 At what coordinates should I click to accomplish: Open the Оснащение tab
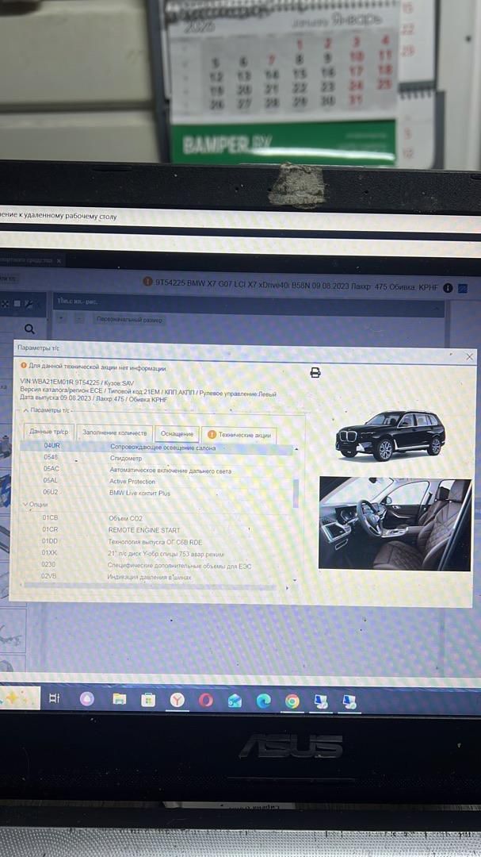click(177, 434)
